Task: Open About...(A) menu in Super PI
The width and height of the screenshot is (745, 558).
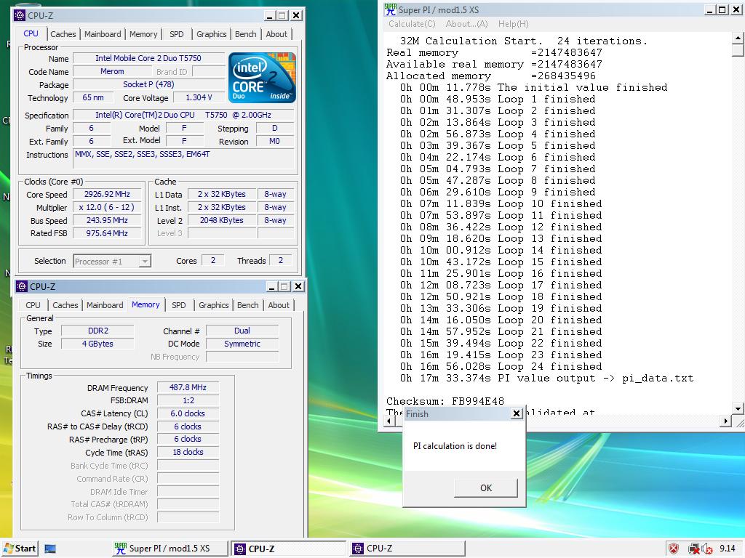Action: [x=466, y=24]
